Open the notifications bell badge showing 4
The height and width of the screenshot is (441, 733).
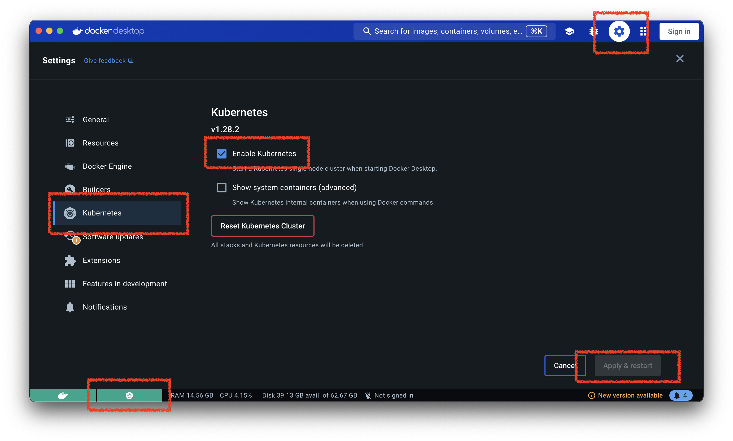(x=680, y=395)
